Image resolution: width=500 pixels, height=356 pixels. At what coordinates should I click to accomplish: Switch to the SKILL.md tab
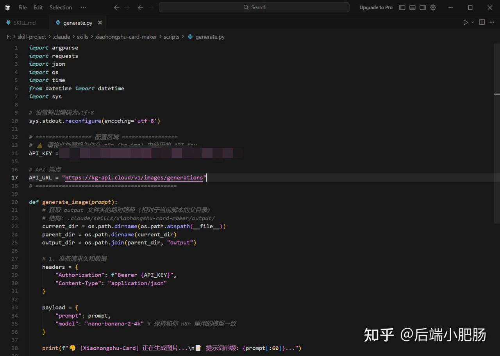click(x=24, y=23)
